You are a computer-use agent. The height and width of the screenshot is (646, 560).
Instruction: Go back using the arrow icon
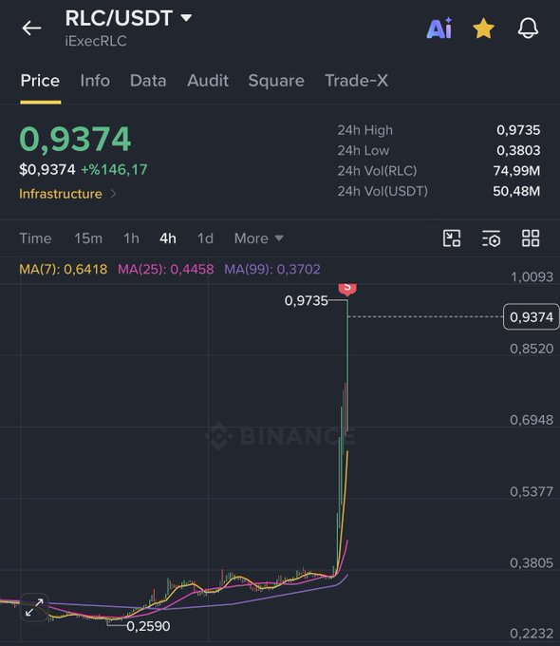click(x=31, y=28)
